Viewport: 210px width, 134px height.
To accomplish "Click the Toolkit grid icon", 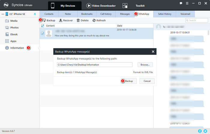I will click(x=125, y=6).
